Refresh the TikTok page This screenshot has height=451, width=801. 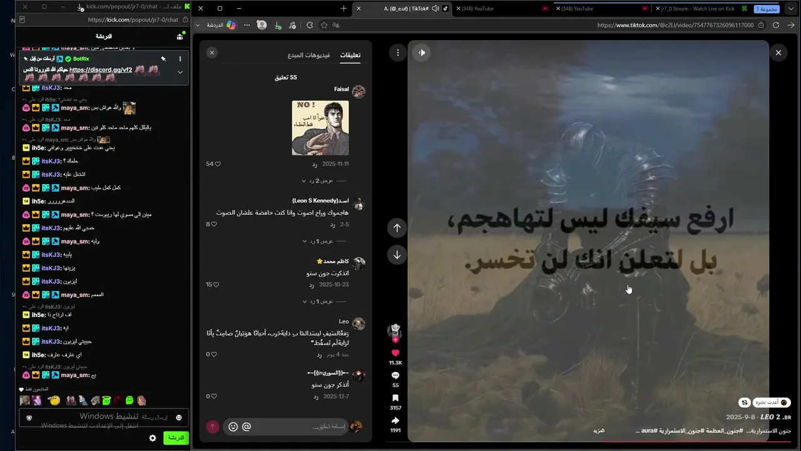click(x=776, y=25)
